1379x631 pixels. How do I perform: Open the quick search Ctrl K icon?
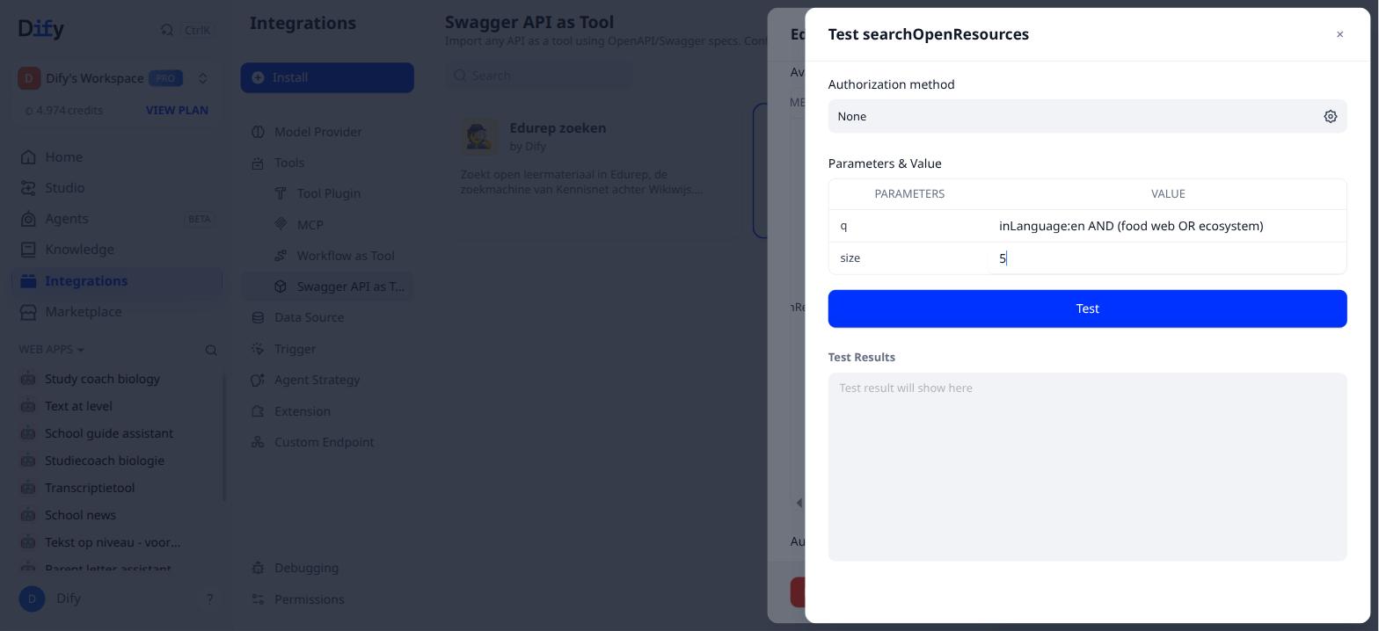click(x=167, y=30)
